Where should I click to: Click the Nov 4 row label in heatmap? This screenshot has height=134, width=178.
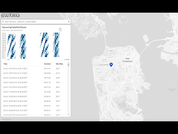4,58
